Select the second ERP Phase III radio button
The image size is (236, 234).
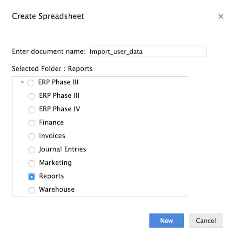tap(32, 96)
